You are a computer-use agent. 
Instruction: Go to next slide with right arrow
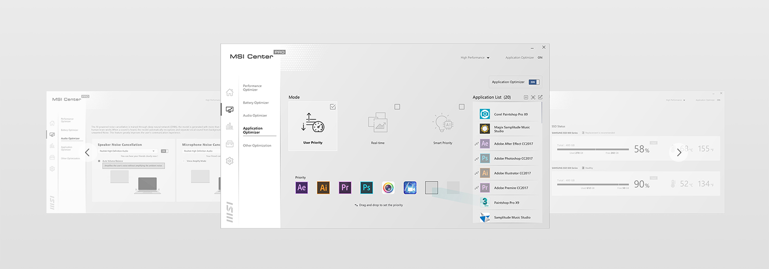679,152
